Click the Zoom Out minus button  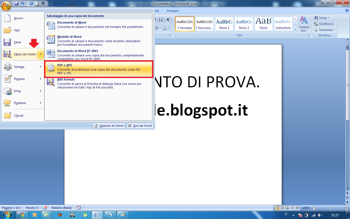tap(314, 208)
